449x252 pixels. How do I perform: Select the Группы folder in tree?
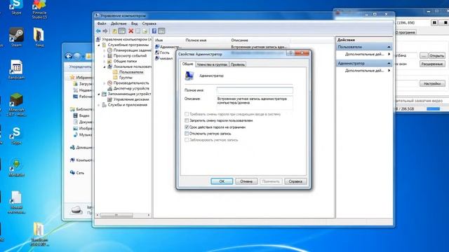click(x=123, y=78)
